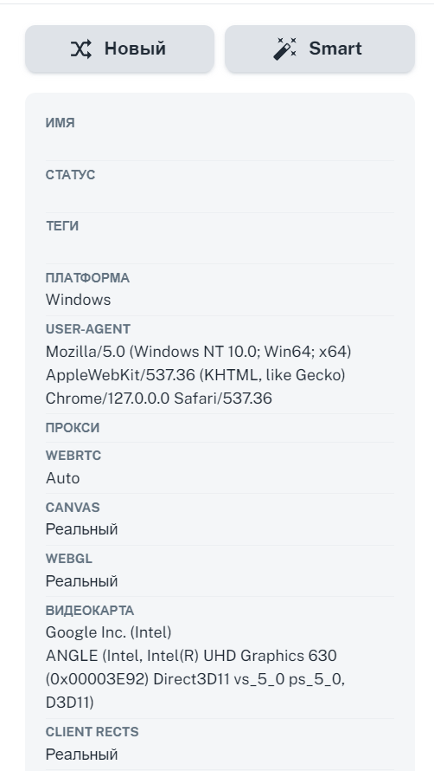
Task: Click the Client Rects Реальный value
Action: pos(81,755)
